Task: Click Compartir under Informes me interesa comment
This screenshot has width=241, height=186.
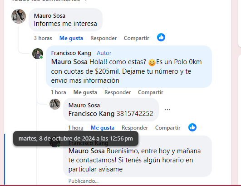Action: (x=137, y=38)
